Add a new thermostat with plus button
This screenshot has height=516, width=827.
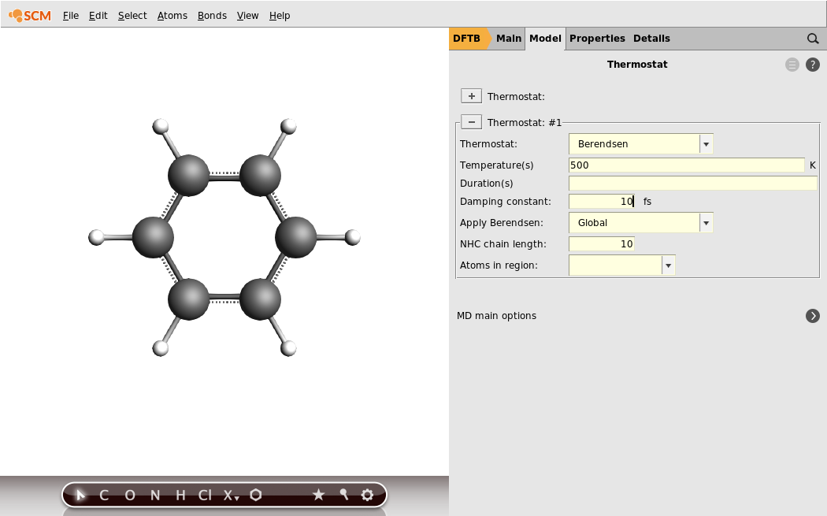[x=472, y=96]
